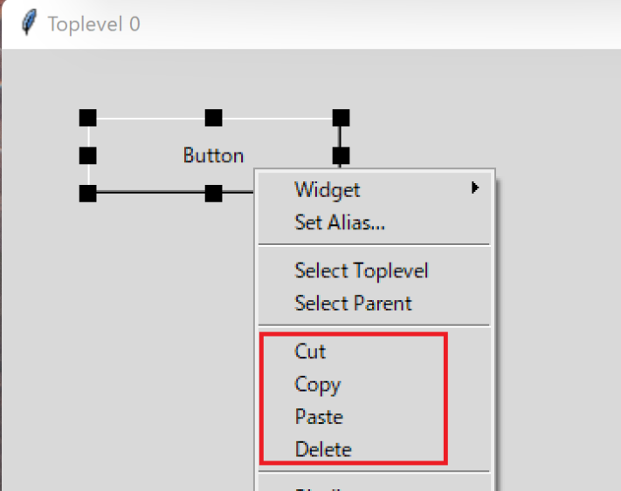Click the bottom-left resize handle of Button
The width and height of the screenshot is (621, 491).
coord(88,194)
